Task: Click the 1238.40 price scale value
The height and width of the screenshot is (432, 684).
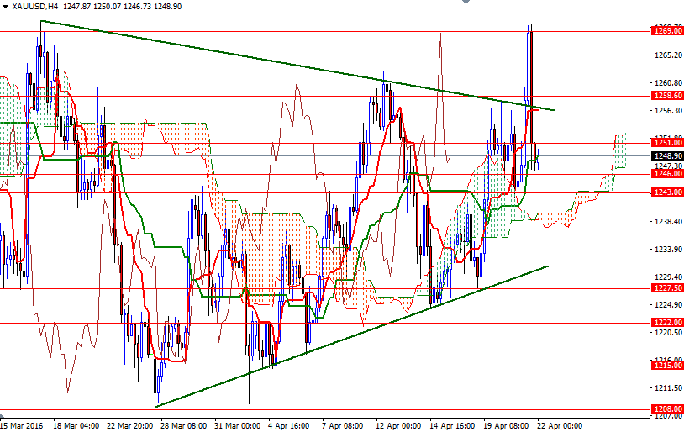Action: (x=668, y=222)
